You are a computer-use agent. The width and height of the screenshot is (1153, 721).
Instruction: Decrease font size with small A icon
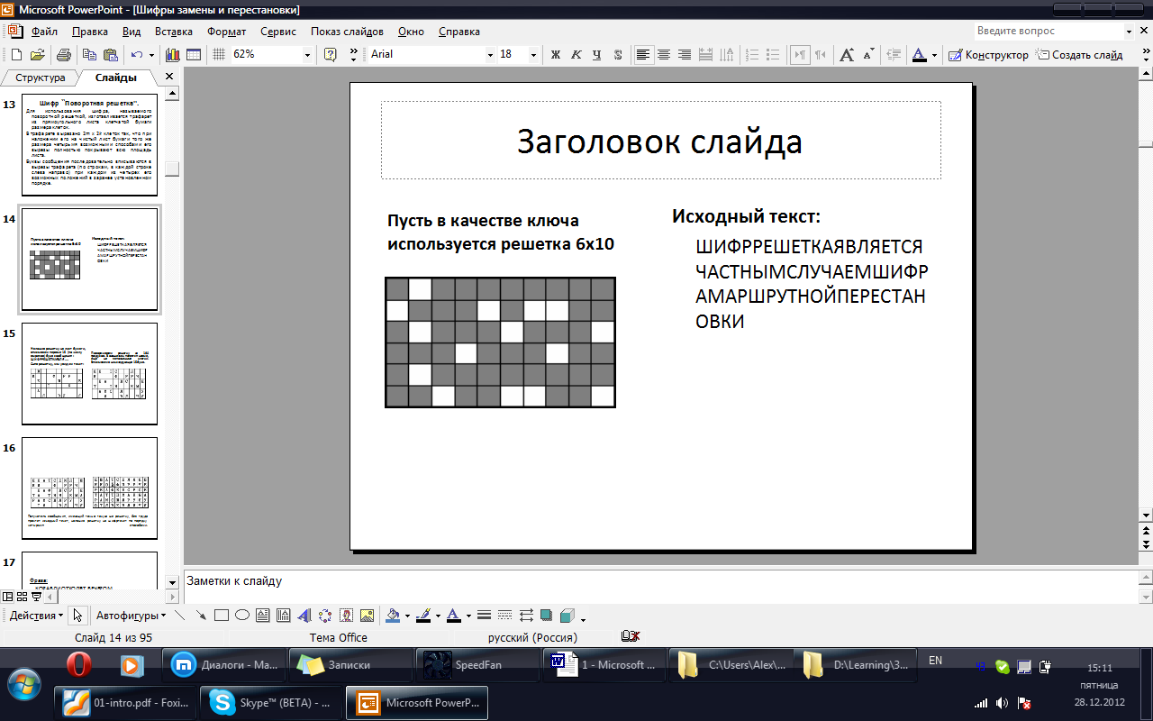coord(867,54)
